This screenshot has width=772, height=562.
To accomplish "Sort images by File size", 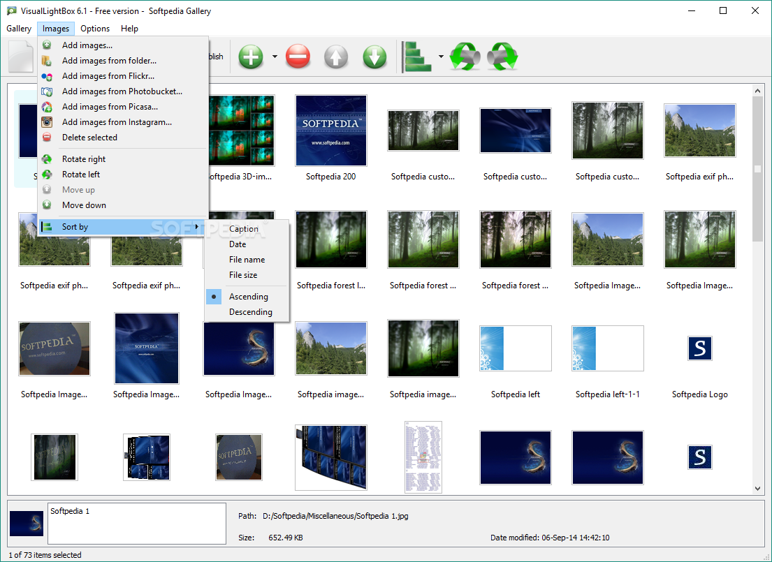I will (247, 274).
